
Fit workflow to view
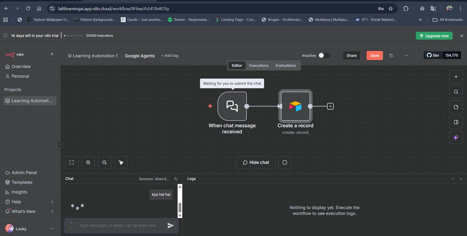(72, 163)
